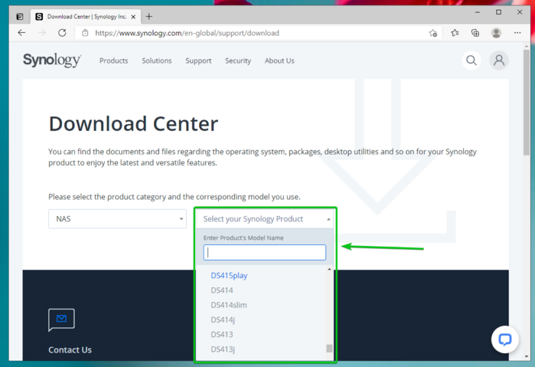Open the tab actions menu icon
This screenshot has width=535, height=367.
[x=20, y=17]
